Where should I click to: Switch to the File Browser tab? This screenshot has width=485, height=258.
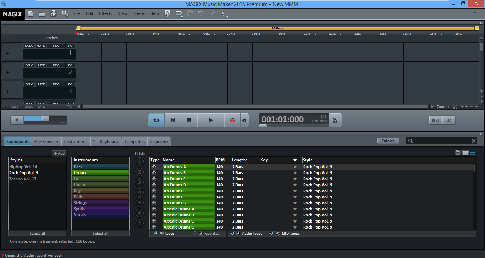click(46, 141)
